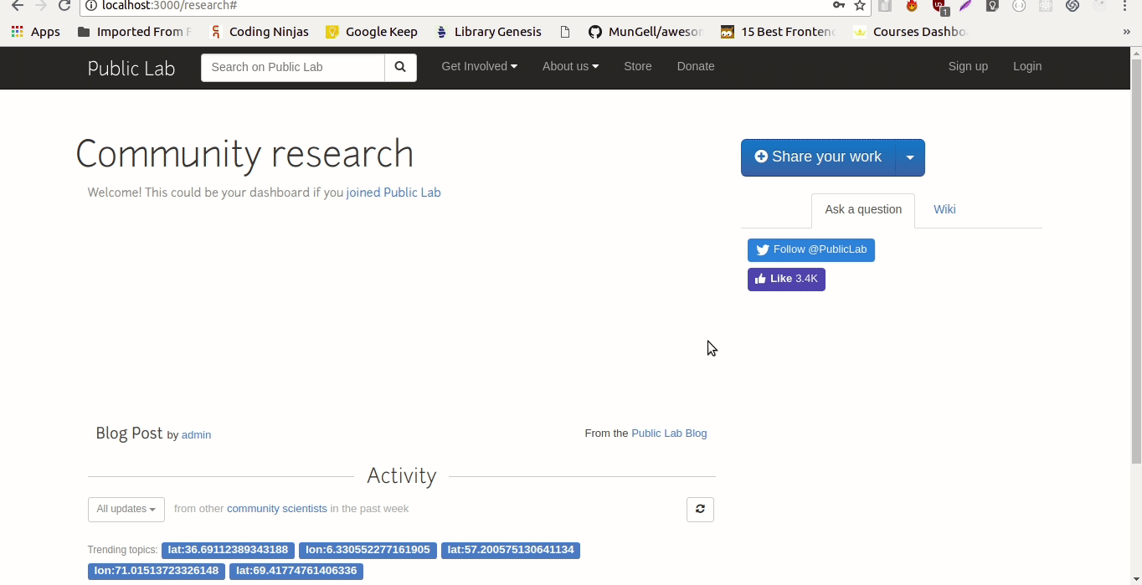Click the Community research heading

[x=244, y=155]
